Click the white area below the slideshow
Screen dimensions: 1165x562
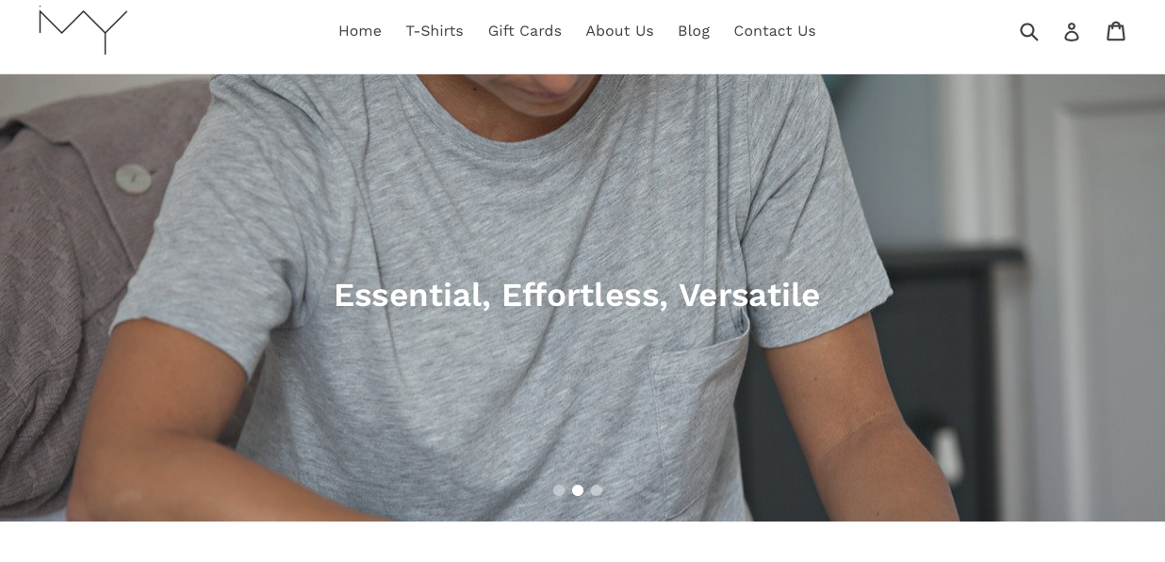[582, 542]
